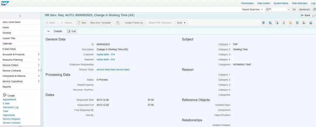
Task: Open Reports in navigation
Action: [x=20, y=87]
